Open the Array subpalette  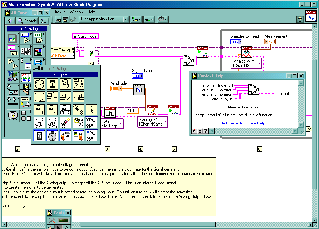(26, 51)
